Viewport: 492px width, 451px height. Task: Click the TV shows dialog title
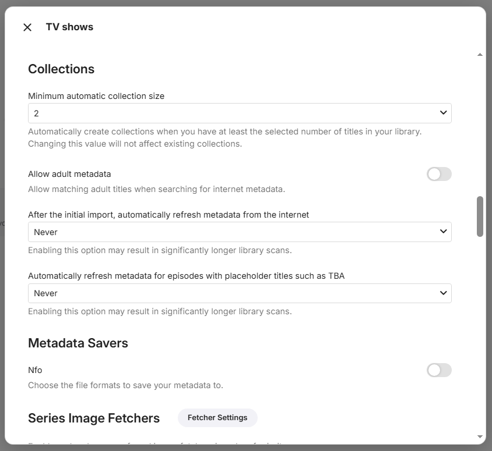69,27
